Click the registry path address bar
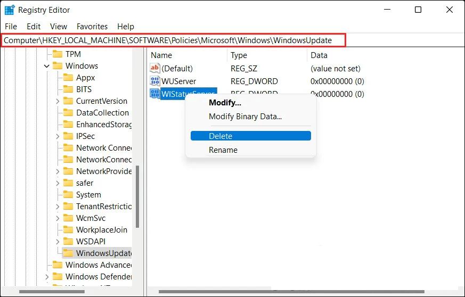 [x=174, y=40]
